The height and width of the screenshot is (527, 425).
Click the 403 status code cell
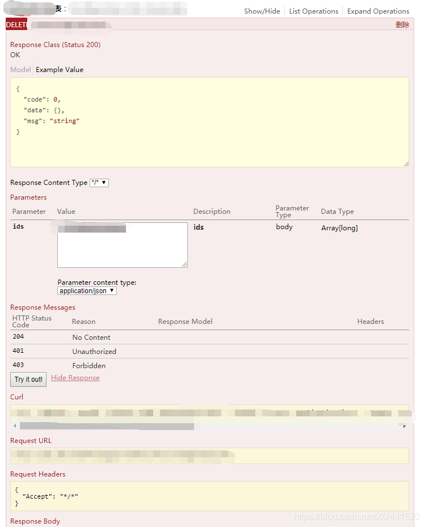(x=18, y=365)
